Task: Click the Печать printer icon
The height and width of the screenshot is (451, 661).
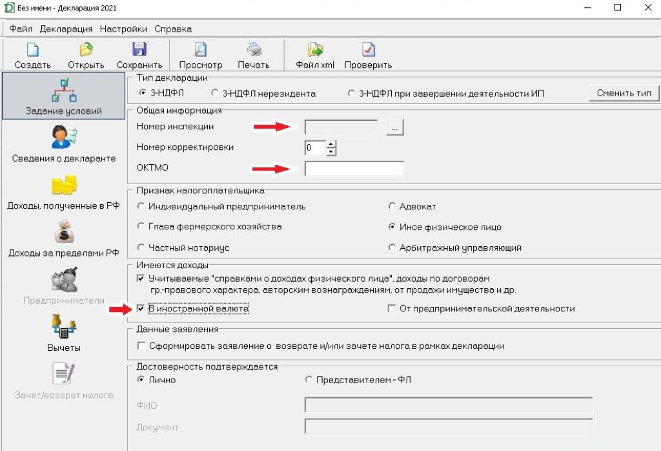Action: tap(254, 49)
